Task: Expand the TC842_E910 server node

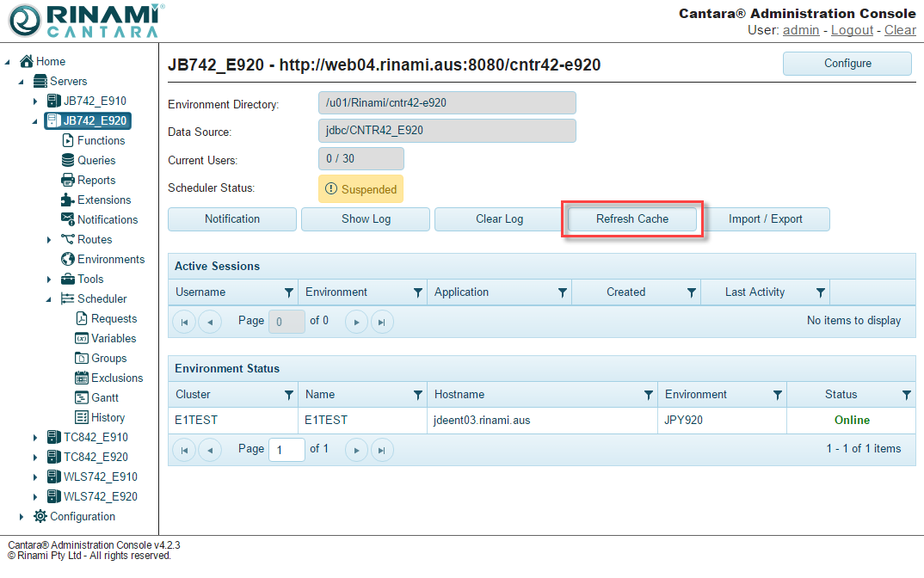Action: click(x=35, y=438)
